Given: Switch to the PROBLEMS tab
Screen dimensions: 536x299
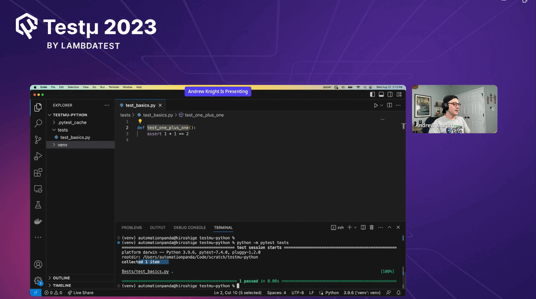Looking at the screenshot, I should point(132,228).
